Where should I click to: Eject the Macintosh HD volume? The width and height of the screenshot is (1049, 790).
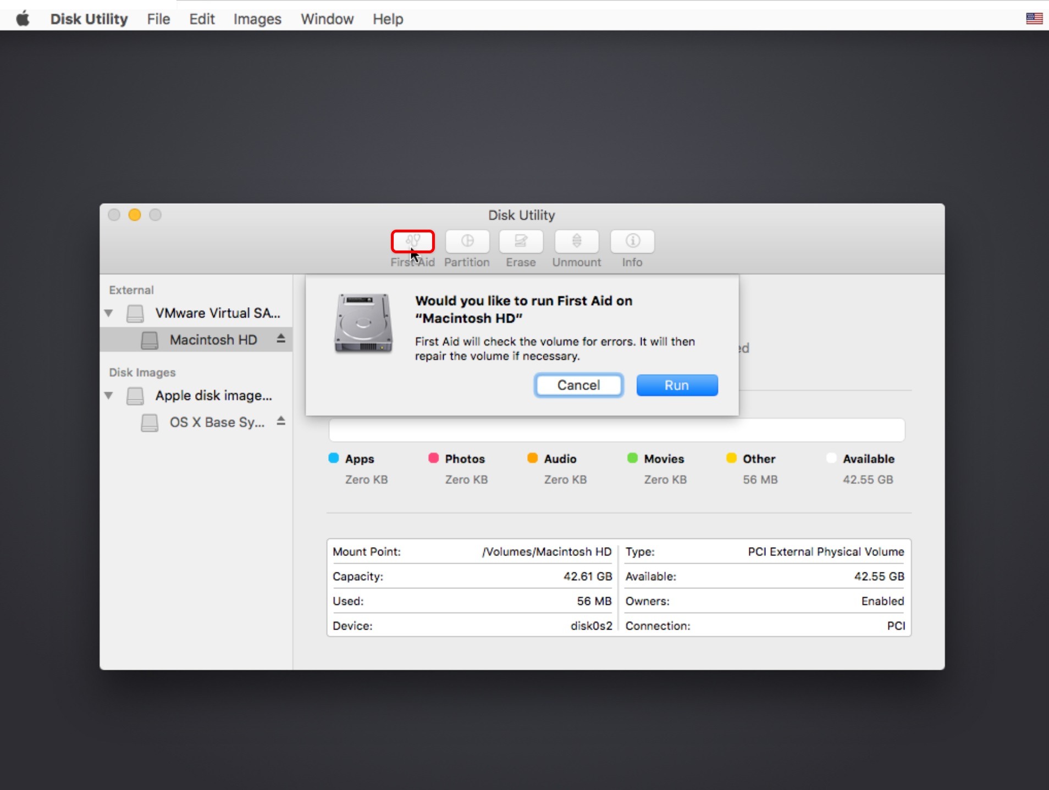[281, 339]
